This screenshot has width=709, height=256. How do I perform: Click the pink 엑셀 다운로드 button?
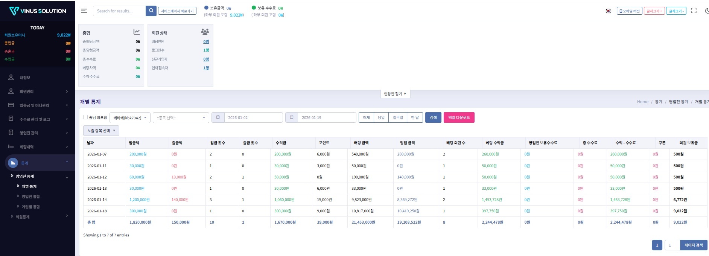(x=459, y=117)
